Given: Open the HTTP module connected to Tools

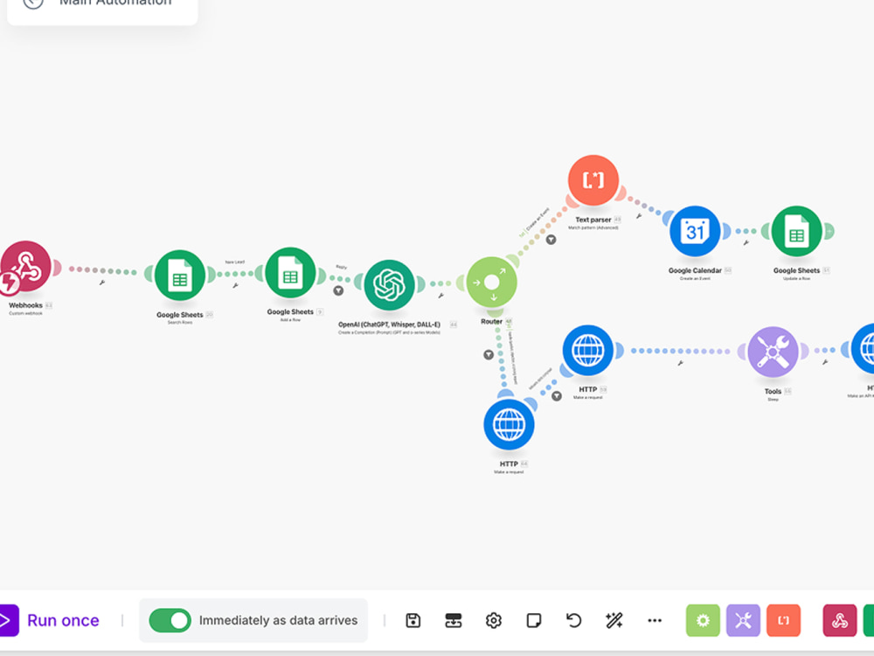Looking at the screenshot, I should point(587,351).
